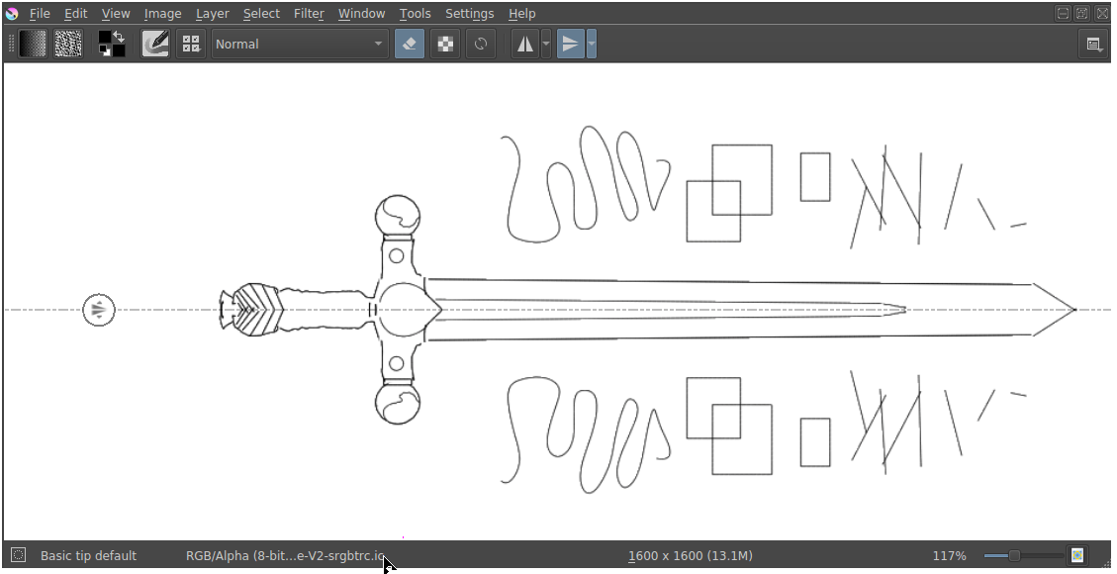Open the gradient chooser on the toolbar
The height and width of the screenshot is (574, 1117).
33,43
